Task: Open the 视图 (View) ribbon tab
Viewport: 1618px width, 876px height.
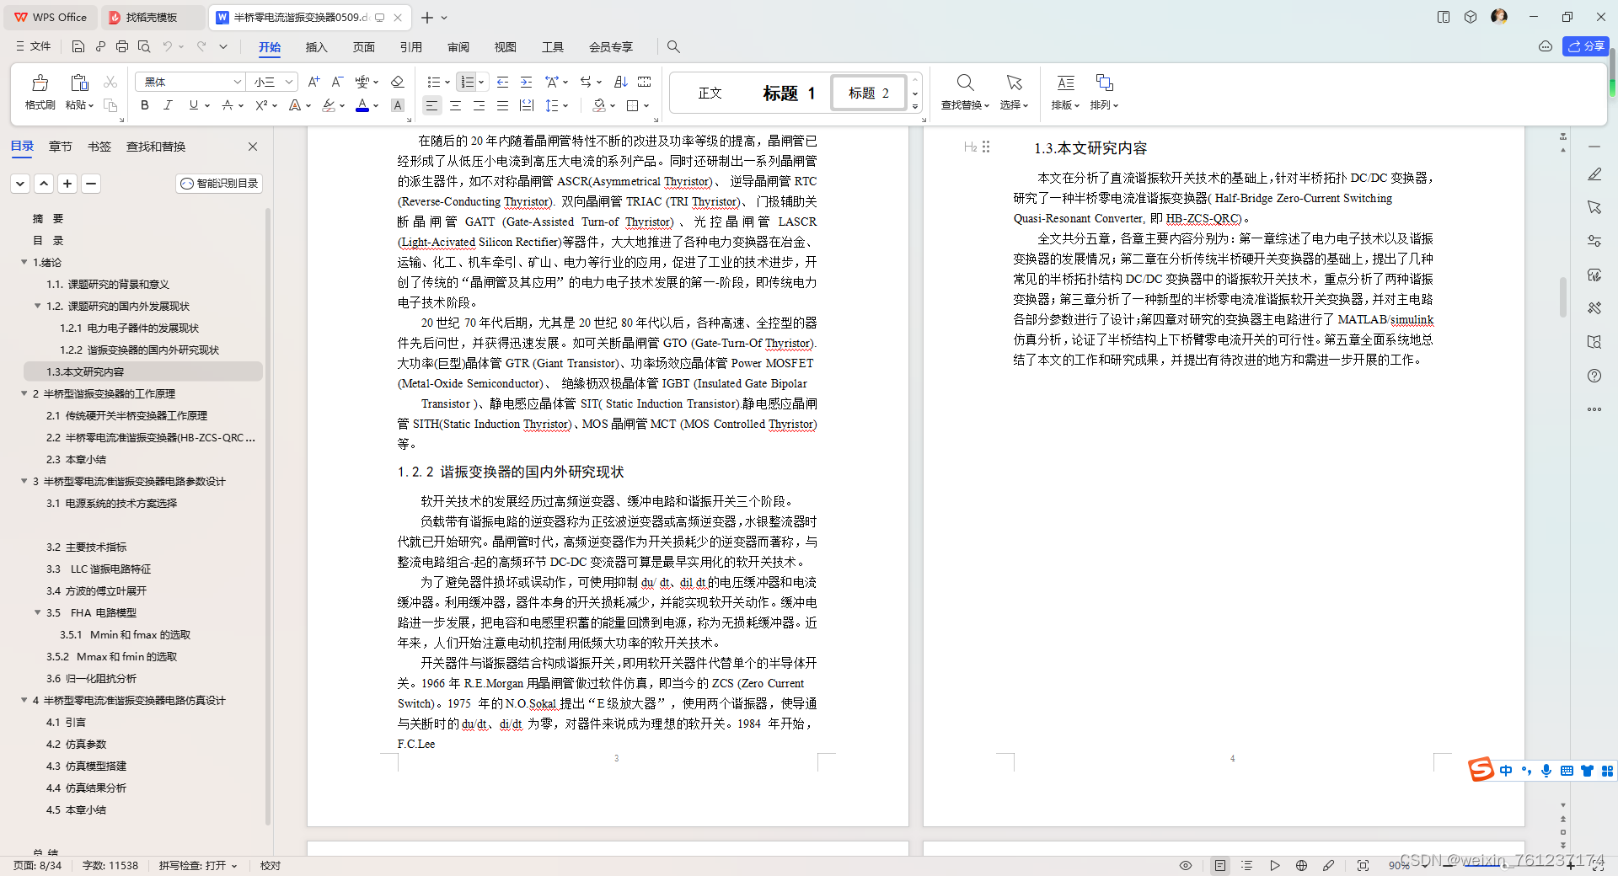Action: click(x=505, y=47)
